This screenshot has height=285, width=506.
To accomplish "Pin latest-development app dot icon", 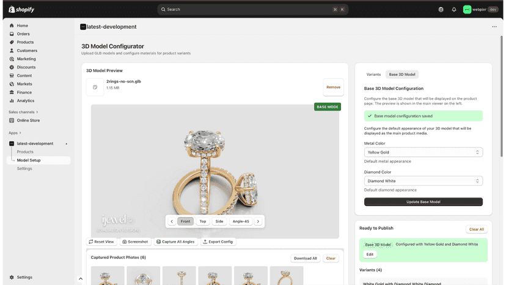I will click(67, 144).
